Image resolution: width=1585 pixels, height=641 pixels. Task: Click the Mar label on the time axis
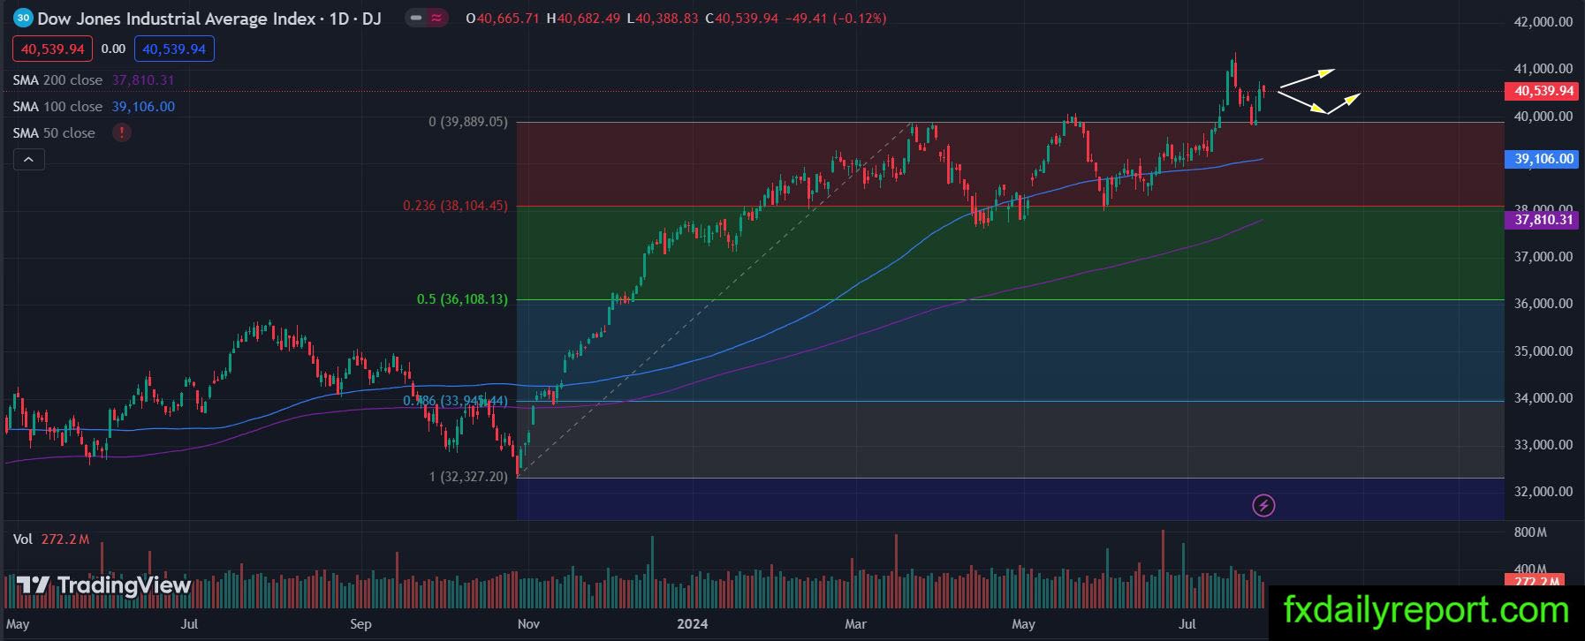point(855,624)
